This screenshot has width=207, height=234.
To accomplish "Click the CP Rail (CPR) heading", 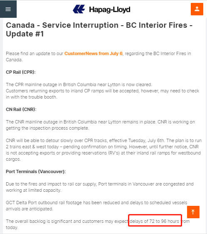I will 21,72.
